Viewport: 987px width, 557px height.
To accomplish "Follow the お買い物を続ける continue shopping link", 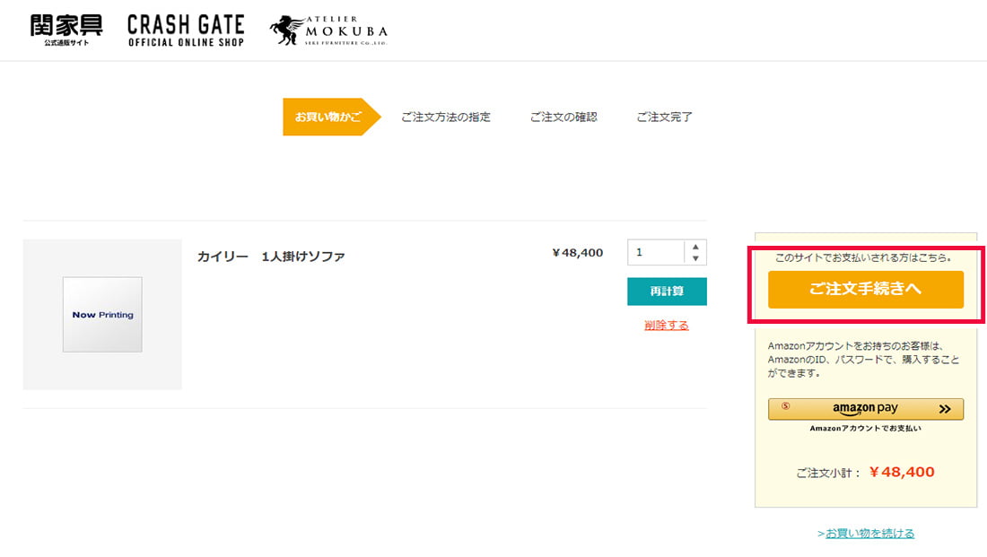I will [x=868, y=532].
